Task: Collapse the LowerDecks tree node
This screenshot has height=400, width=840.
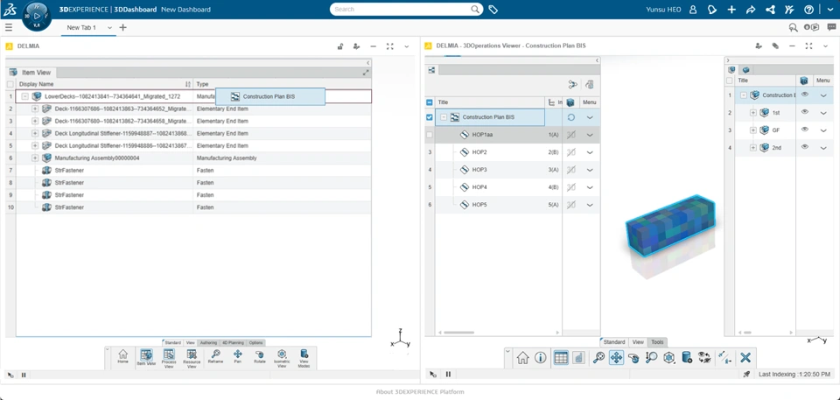Action: (25, 96)
